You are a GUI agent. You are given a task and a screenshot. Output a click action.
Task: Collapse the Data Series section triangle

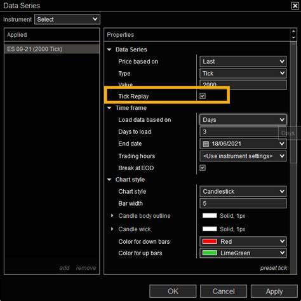(109, 50)
